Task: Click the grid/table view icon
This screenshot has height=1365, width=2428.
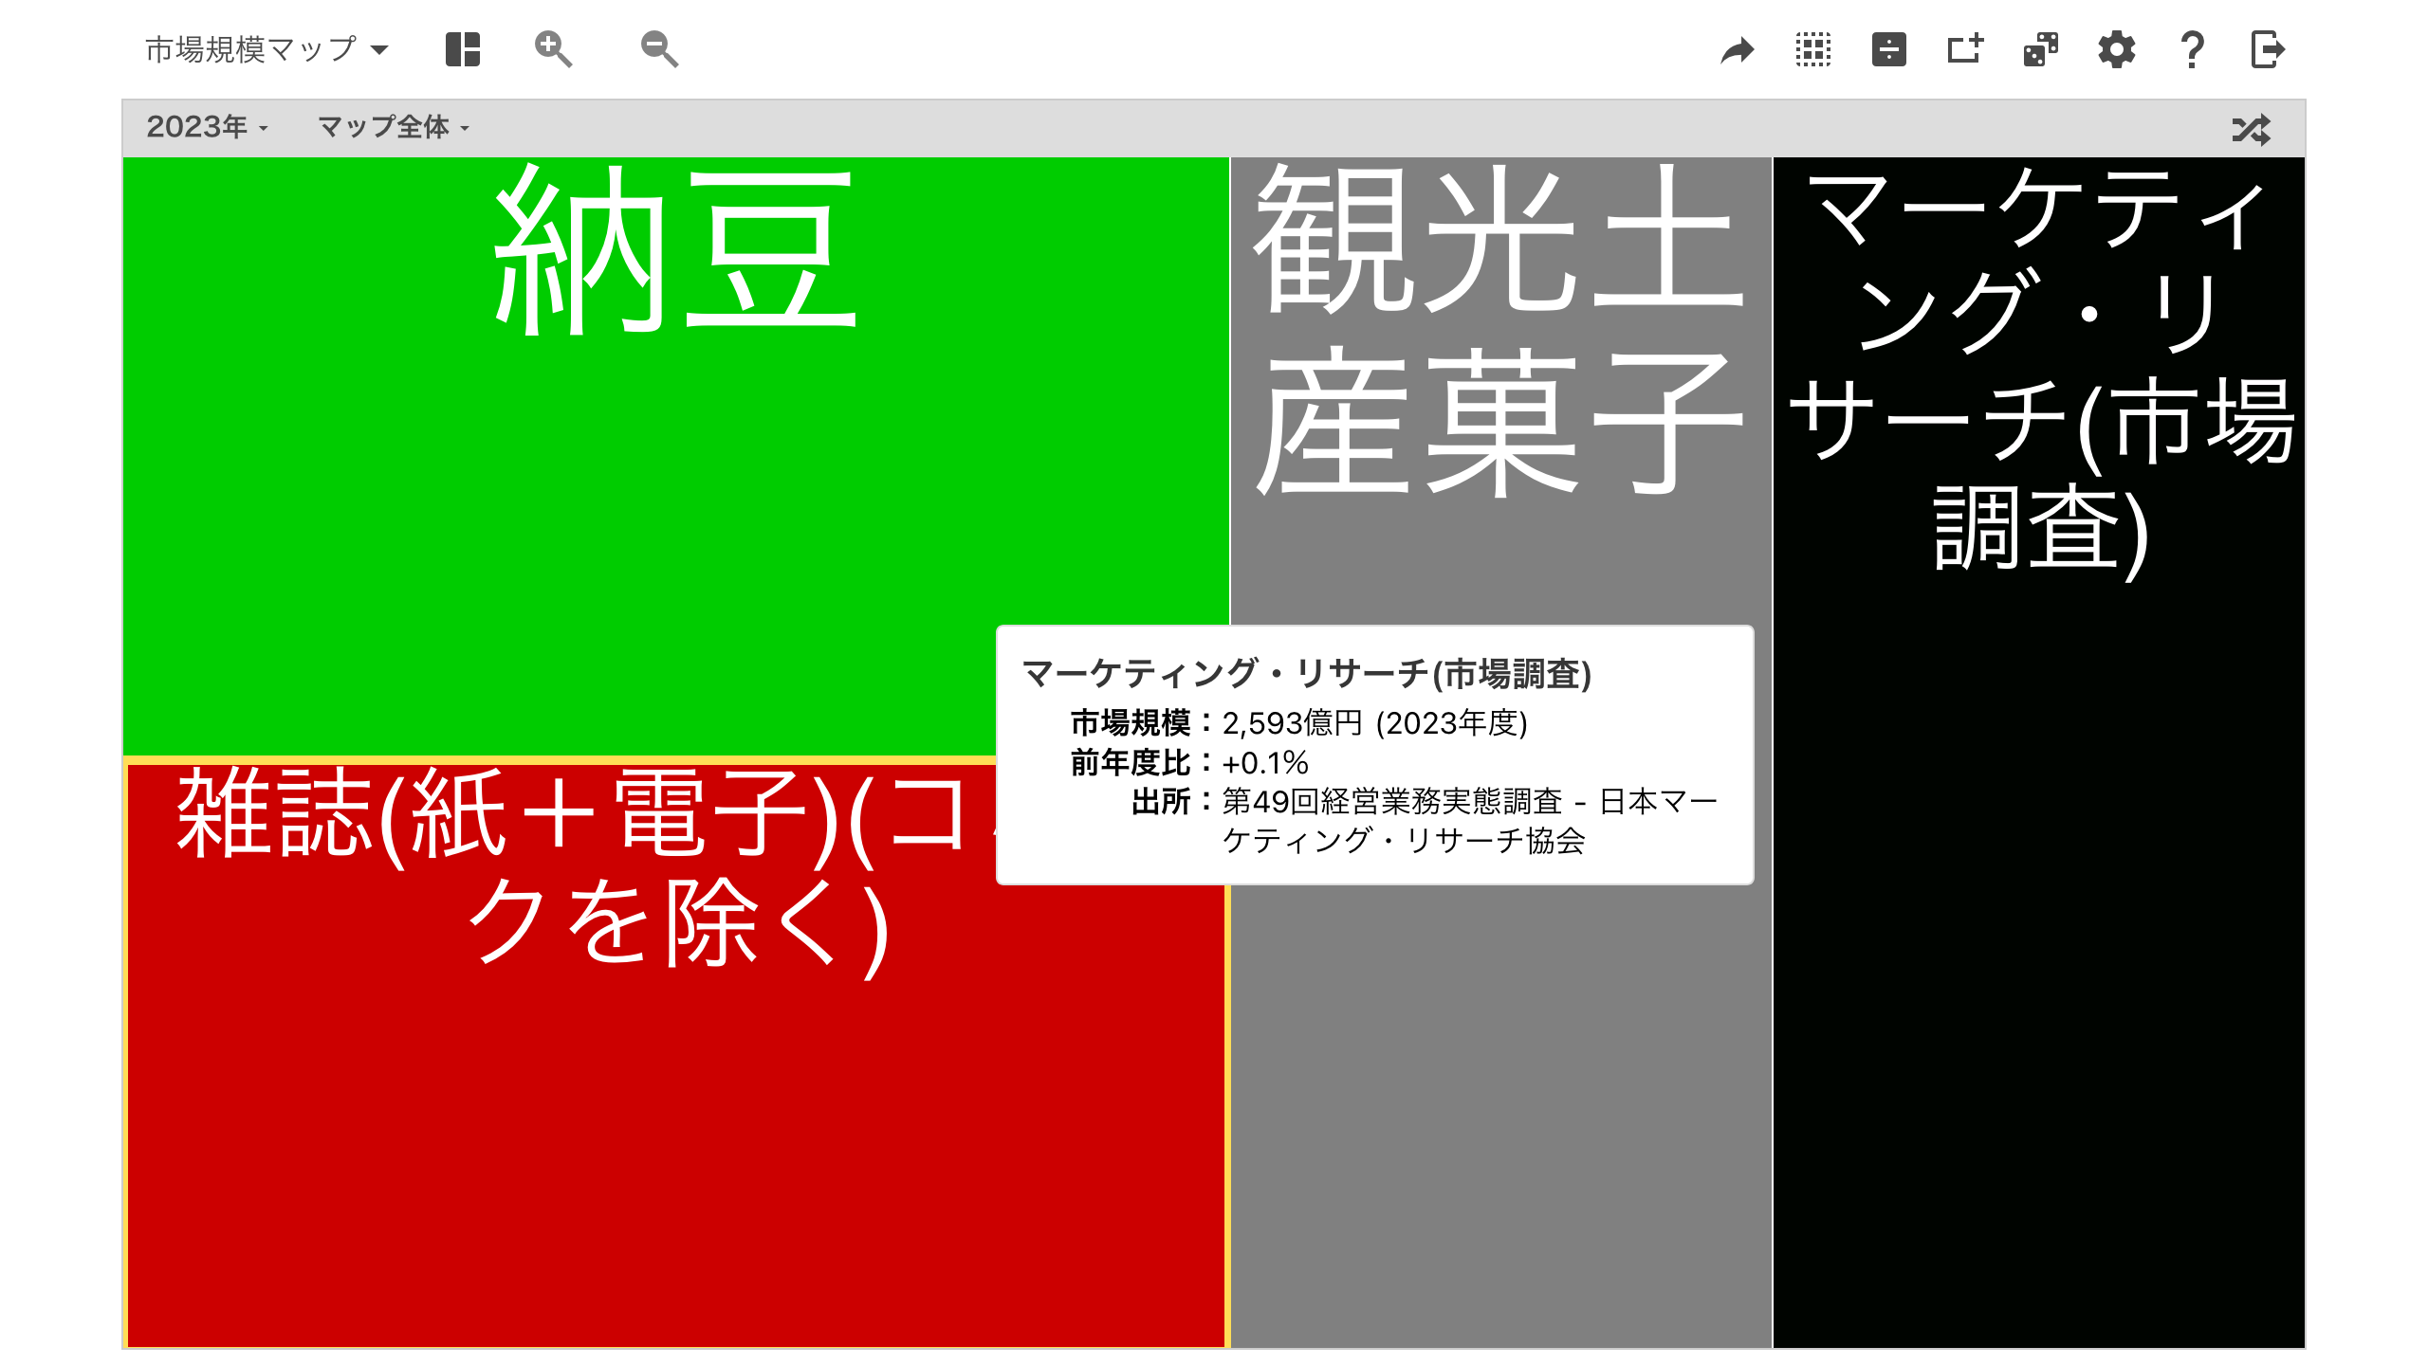Action: coord(1814,50)
